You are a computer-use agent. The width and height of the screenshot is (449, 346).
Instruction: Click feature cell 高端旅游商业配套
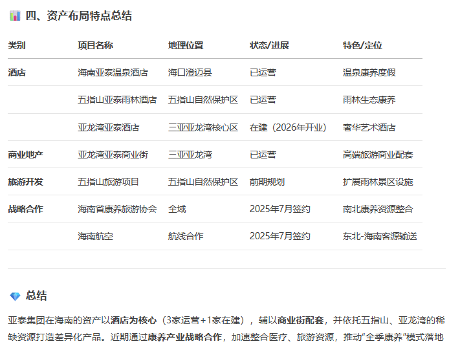(378, 155)
